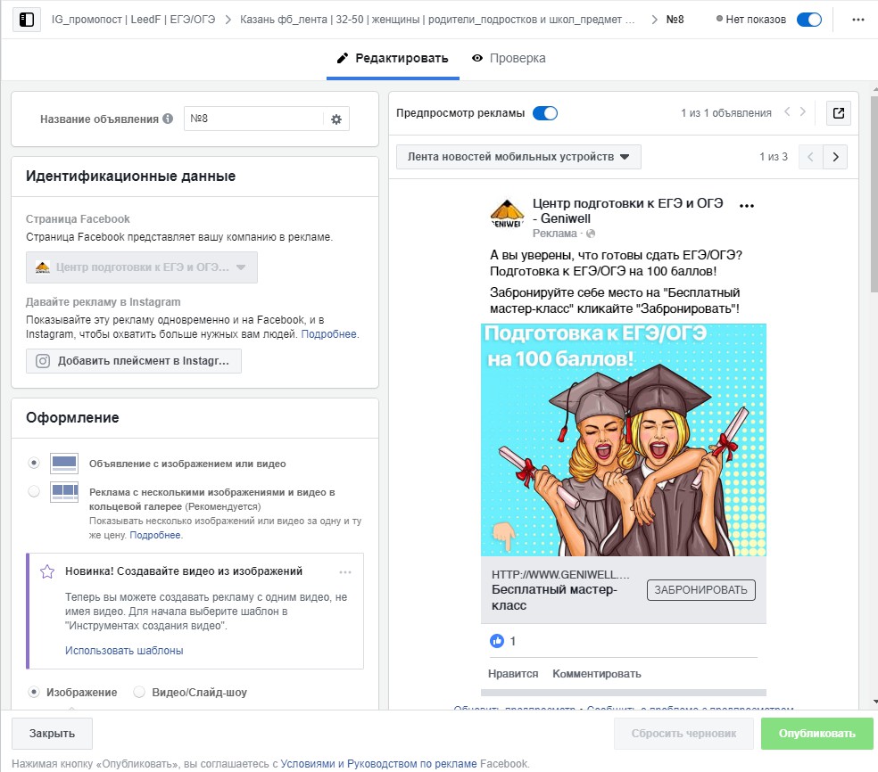This screenshot has width=878, height=772.
Task: Select the кольцевой галерее carousel radio option
Action: (34, 491)
